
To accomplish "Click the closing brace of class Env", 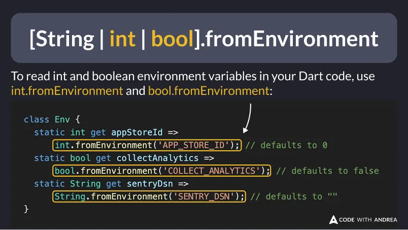I will point(26,209).
